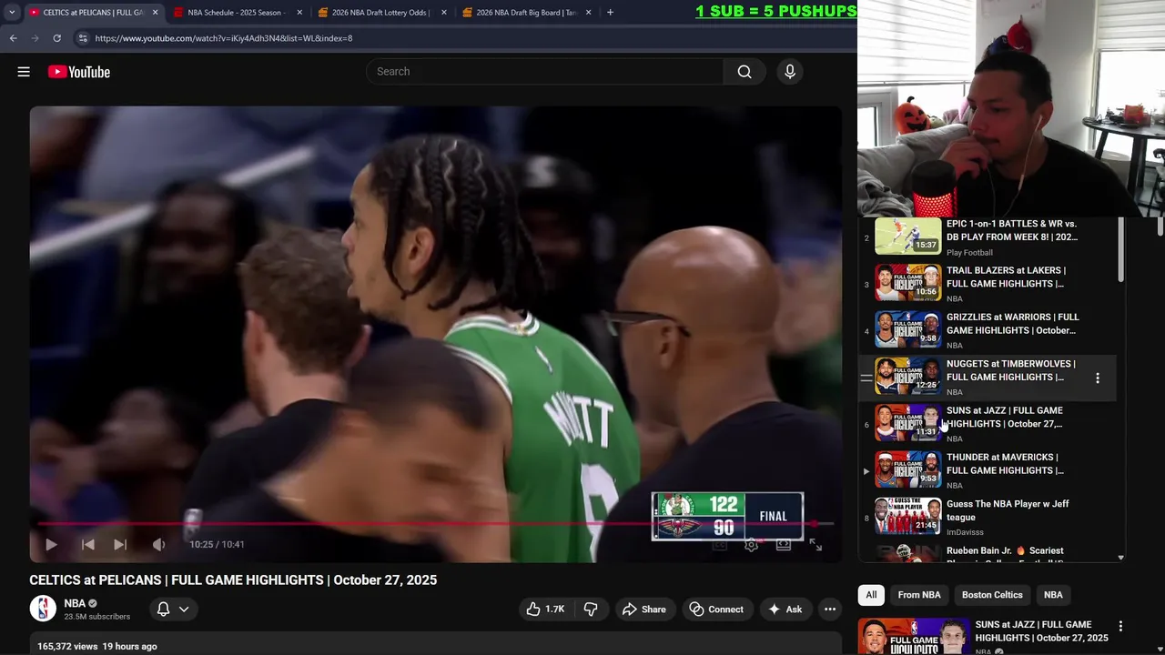Open Thunder at Mavericks playlist video

[x=986, y=470]
